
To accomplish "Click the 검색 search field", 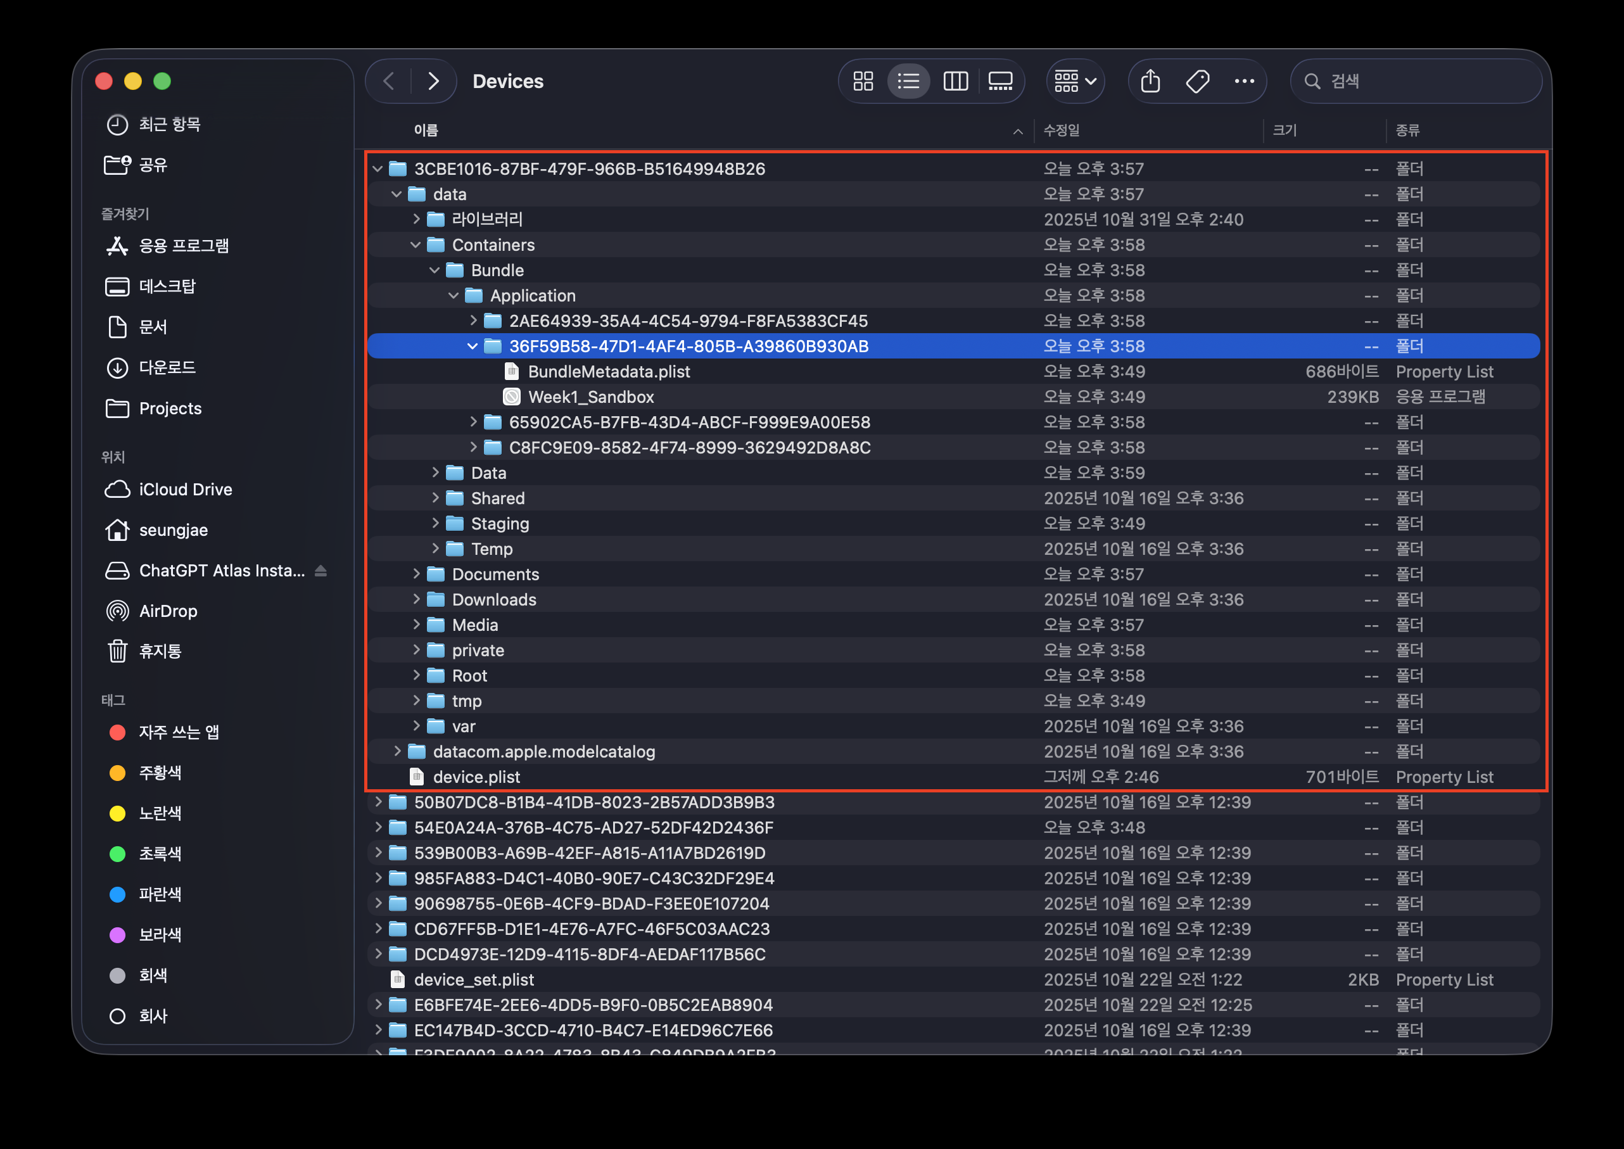I will (x=1422, y=81).
